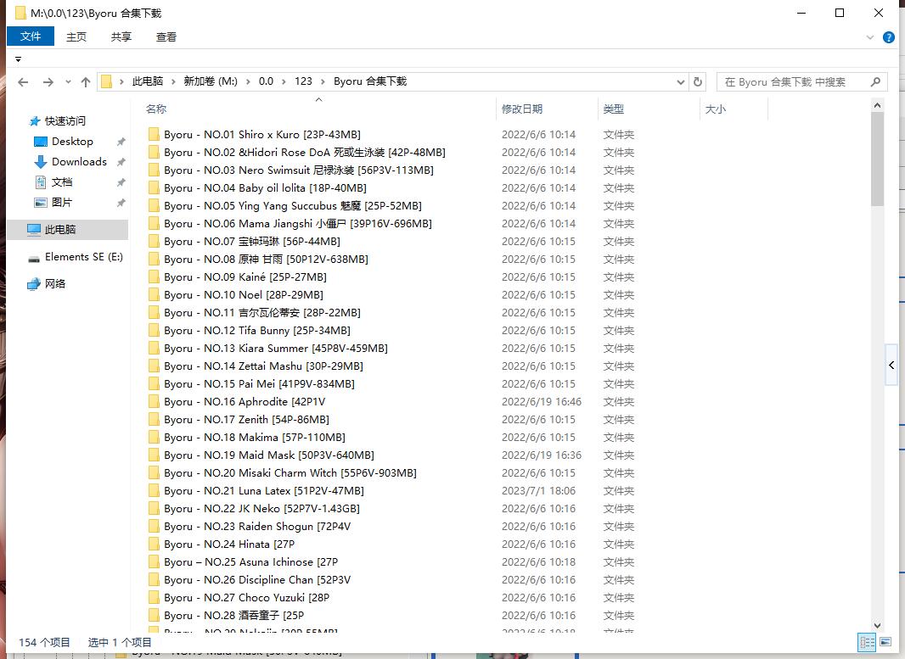
Task: Click the vertical scrollbar thumb of file list
Action: coord(877,159)
